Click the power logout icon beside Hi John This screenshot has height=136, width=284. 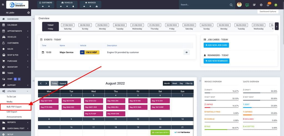[x=29, y=13]
